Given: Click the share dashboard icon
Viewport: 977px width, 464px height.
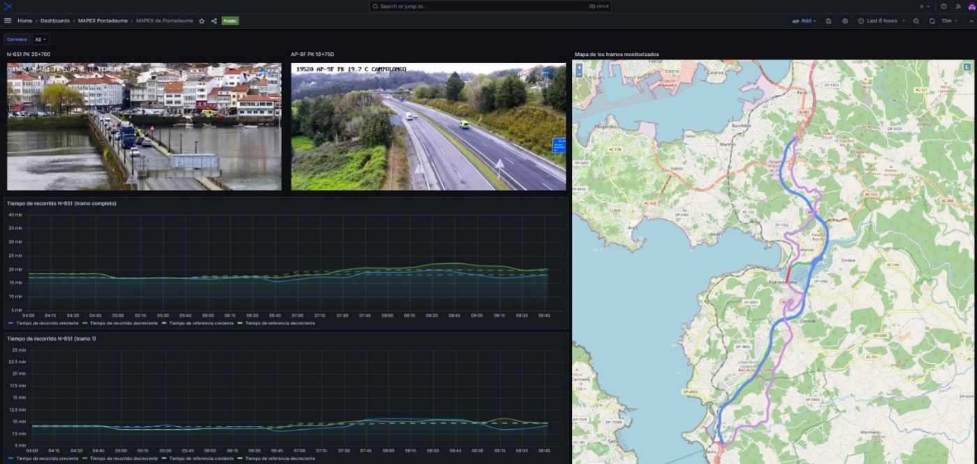Looking at the screenshot, I should (214, 21).
